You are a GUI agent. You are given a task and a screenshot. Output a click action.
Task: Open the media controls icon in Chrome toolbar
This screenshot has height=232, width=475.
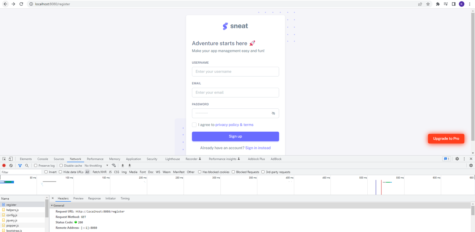tap(446, 4)
